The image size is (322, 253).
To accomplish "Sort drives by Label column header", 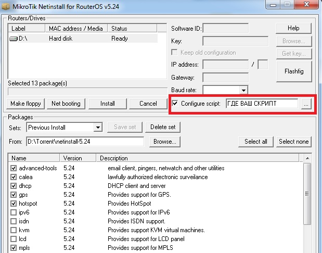I will [x=27, y=28].
